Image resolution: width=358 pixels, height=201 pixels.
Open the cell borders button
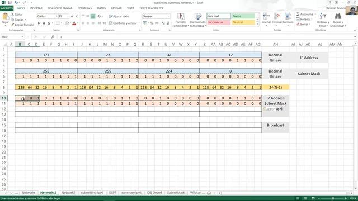tap(58, 23)
